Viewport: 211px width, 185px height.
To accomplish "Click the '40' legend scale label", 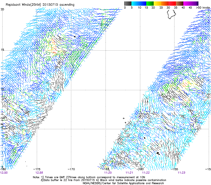I will click(183, 8).
